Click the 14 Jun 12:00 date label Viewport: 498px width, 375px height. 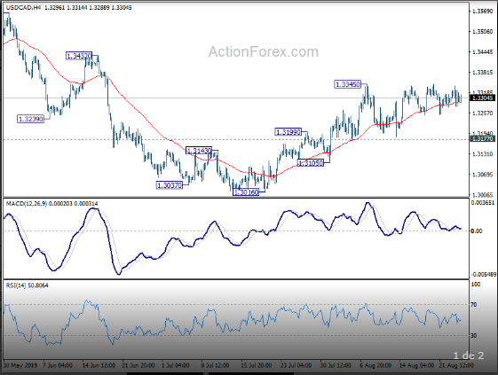click(x=99, y=365)
